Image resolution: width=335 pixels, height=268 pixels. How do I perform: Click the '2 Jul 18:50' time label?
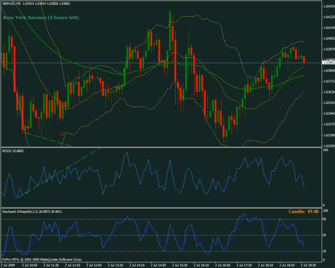[x=287, y=265]
